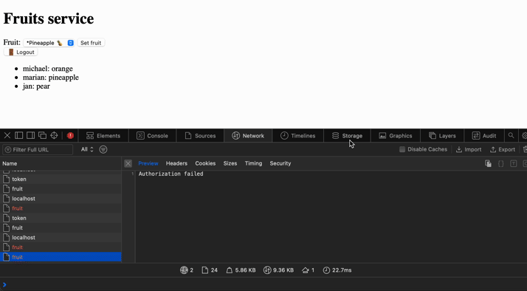
Task: Focus the Filter Full URL field
Action: point(38,149)
